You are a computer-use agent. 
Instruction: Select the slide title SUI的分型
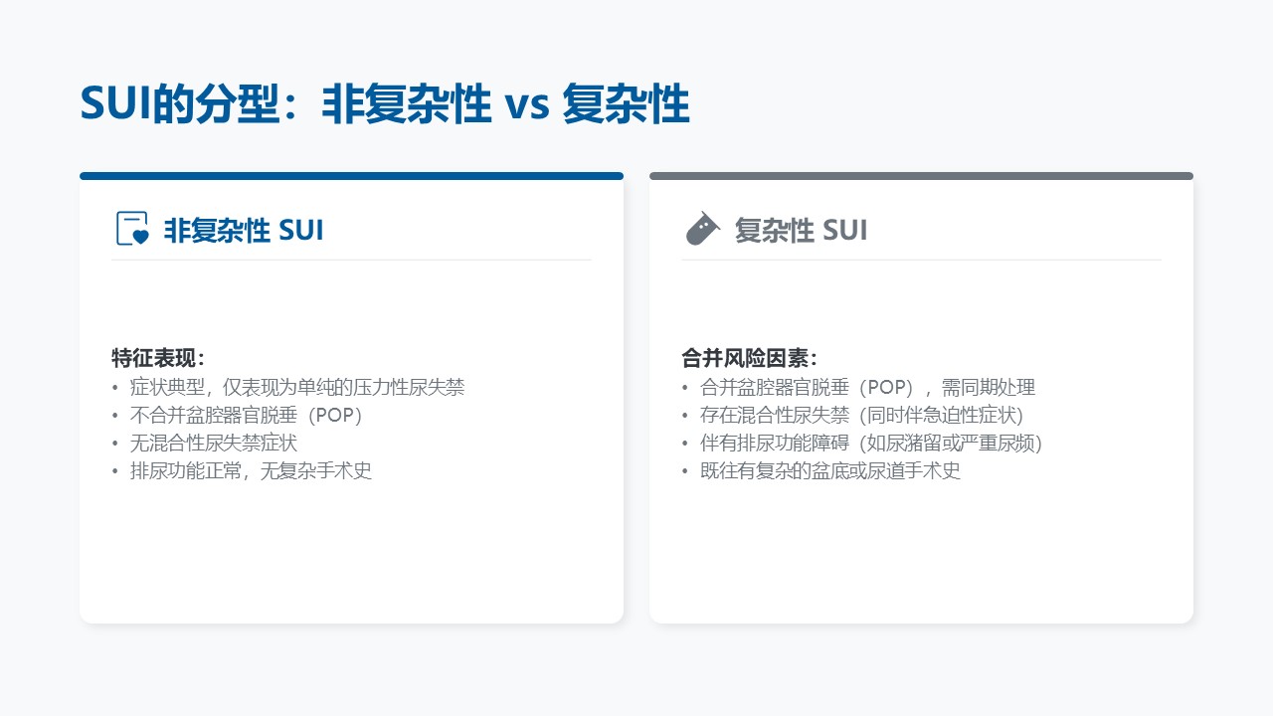pyautogui.click(x=384, y=104)
